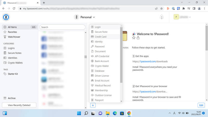This screenshot has width=208, height=117.
Task: Choose Identity item type
Action: click(x=105, y=42)
